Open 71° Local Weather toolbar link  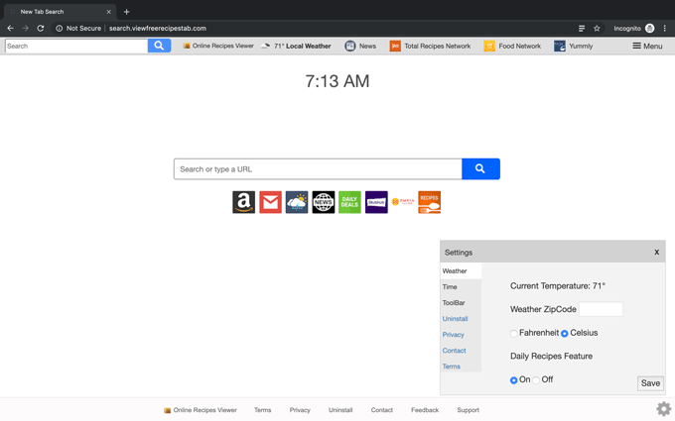(296, 46)
